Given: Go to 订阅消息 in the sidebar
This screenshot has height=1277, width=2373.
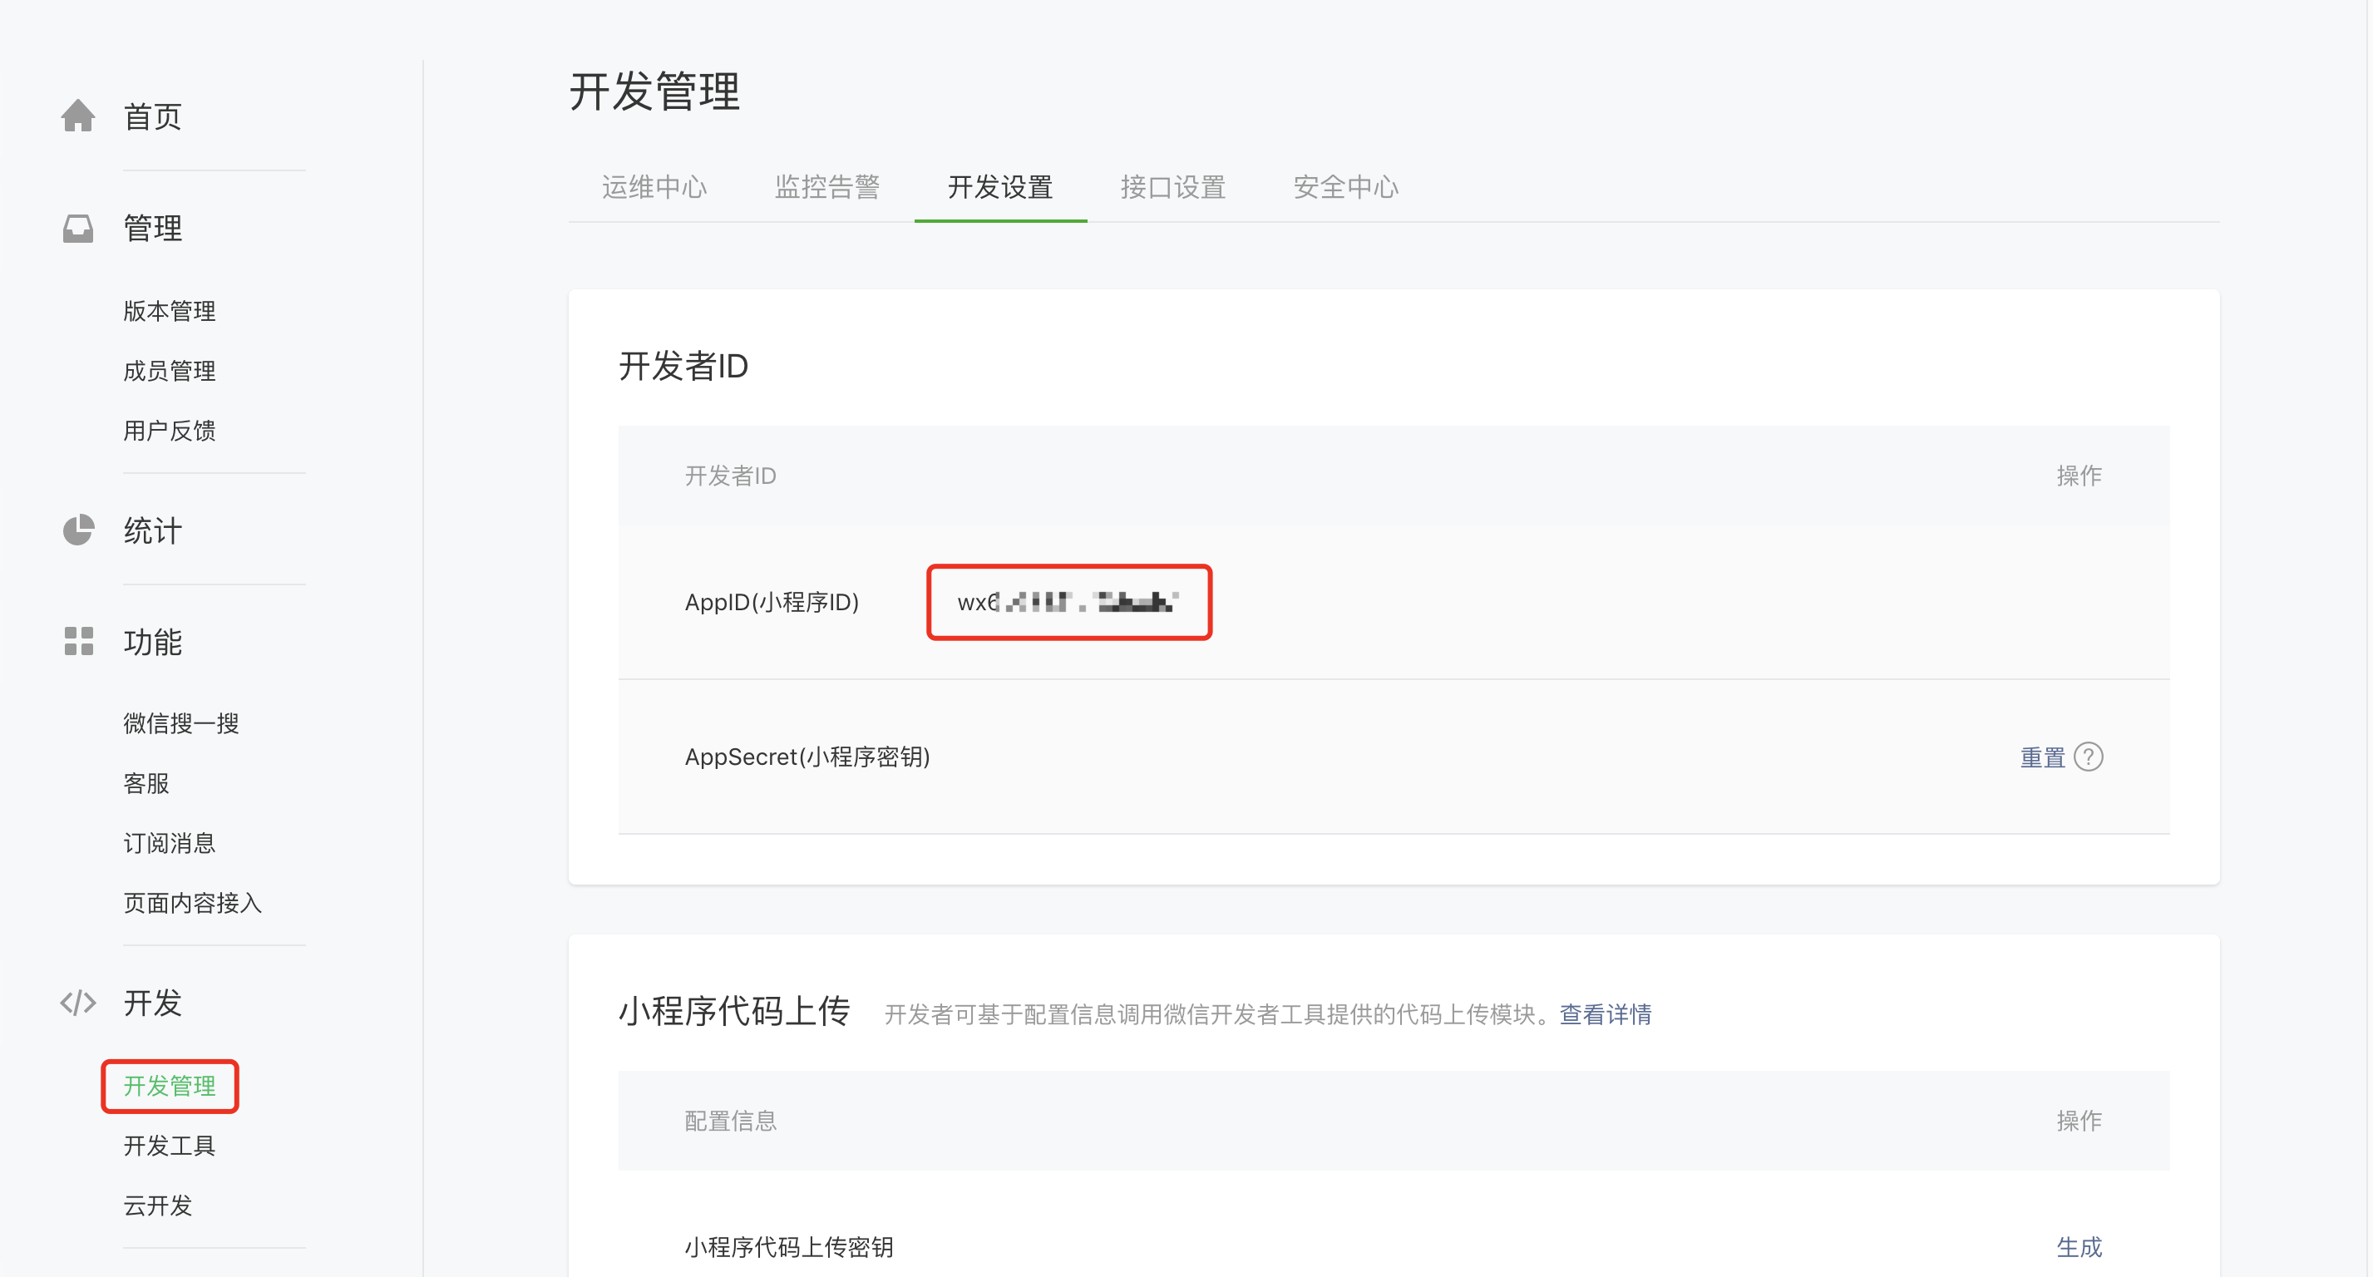Looking at the screenshot, I should 170,843.
